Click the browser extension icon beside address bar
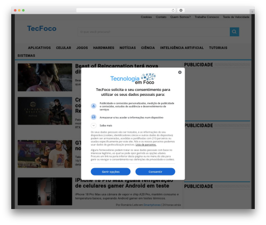266x225 pixels. (181, 10)
